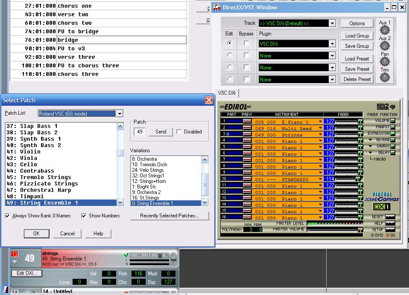
Task: Click the Options button
Action: coord(357,23)
